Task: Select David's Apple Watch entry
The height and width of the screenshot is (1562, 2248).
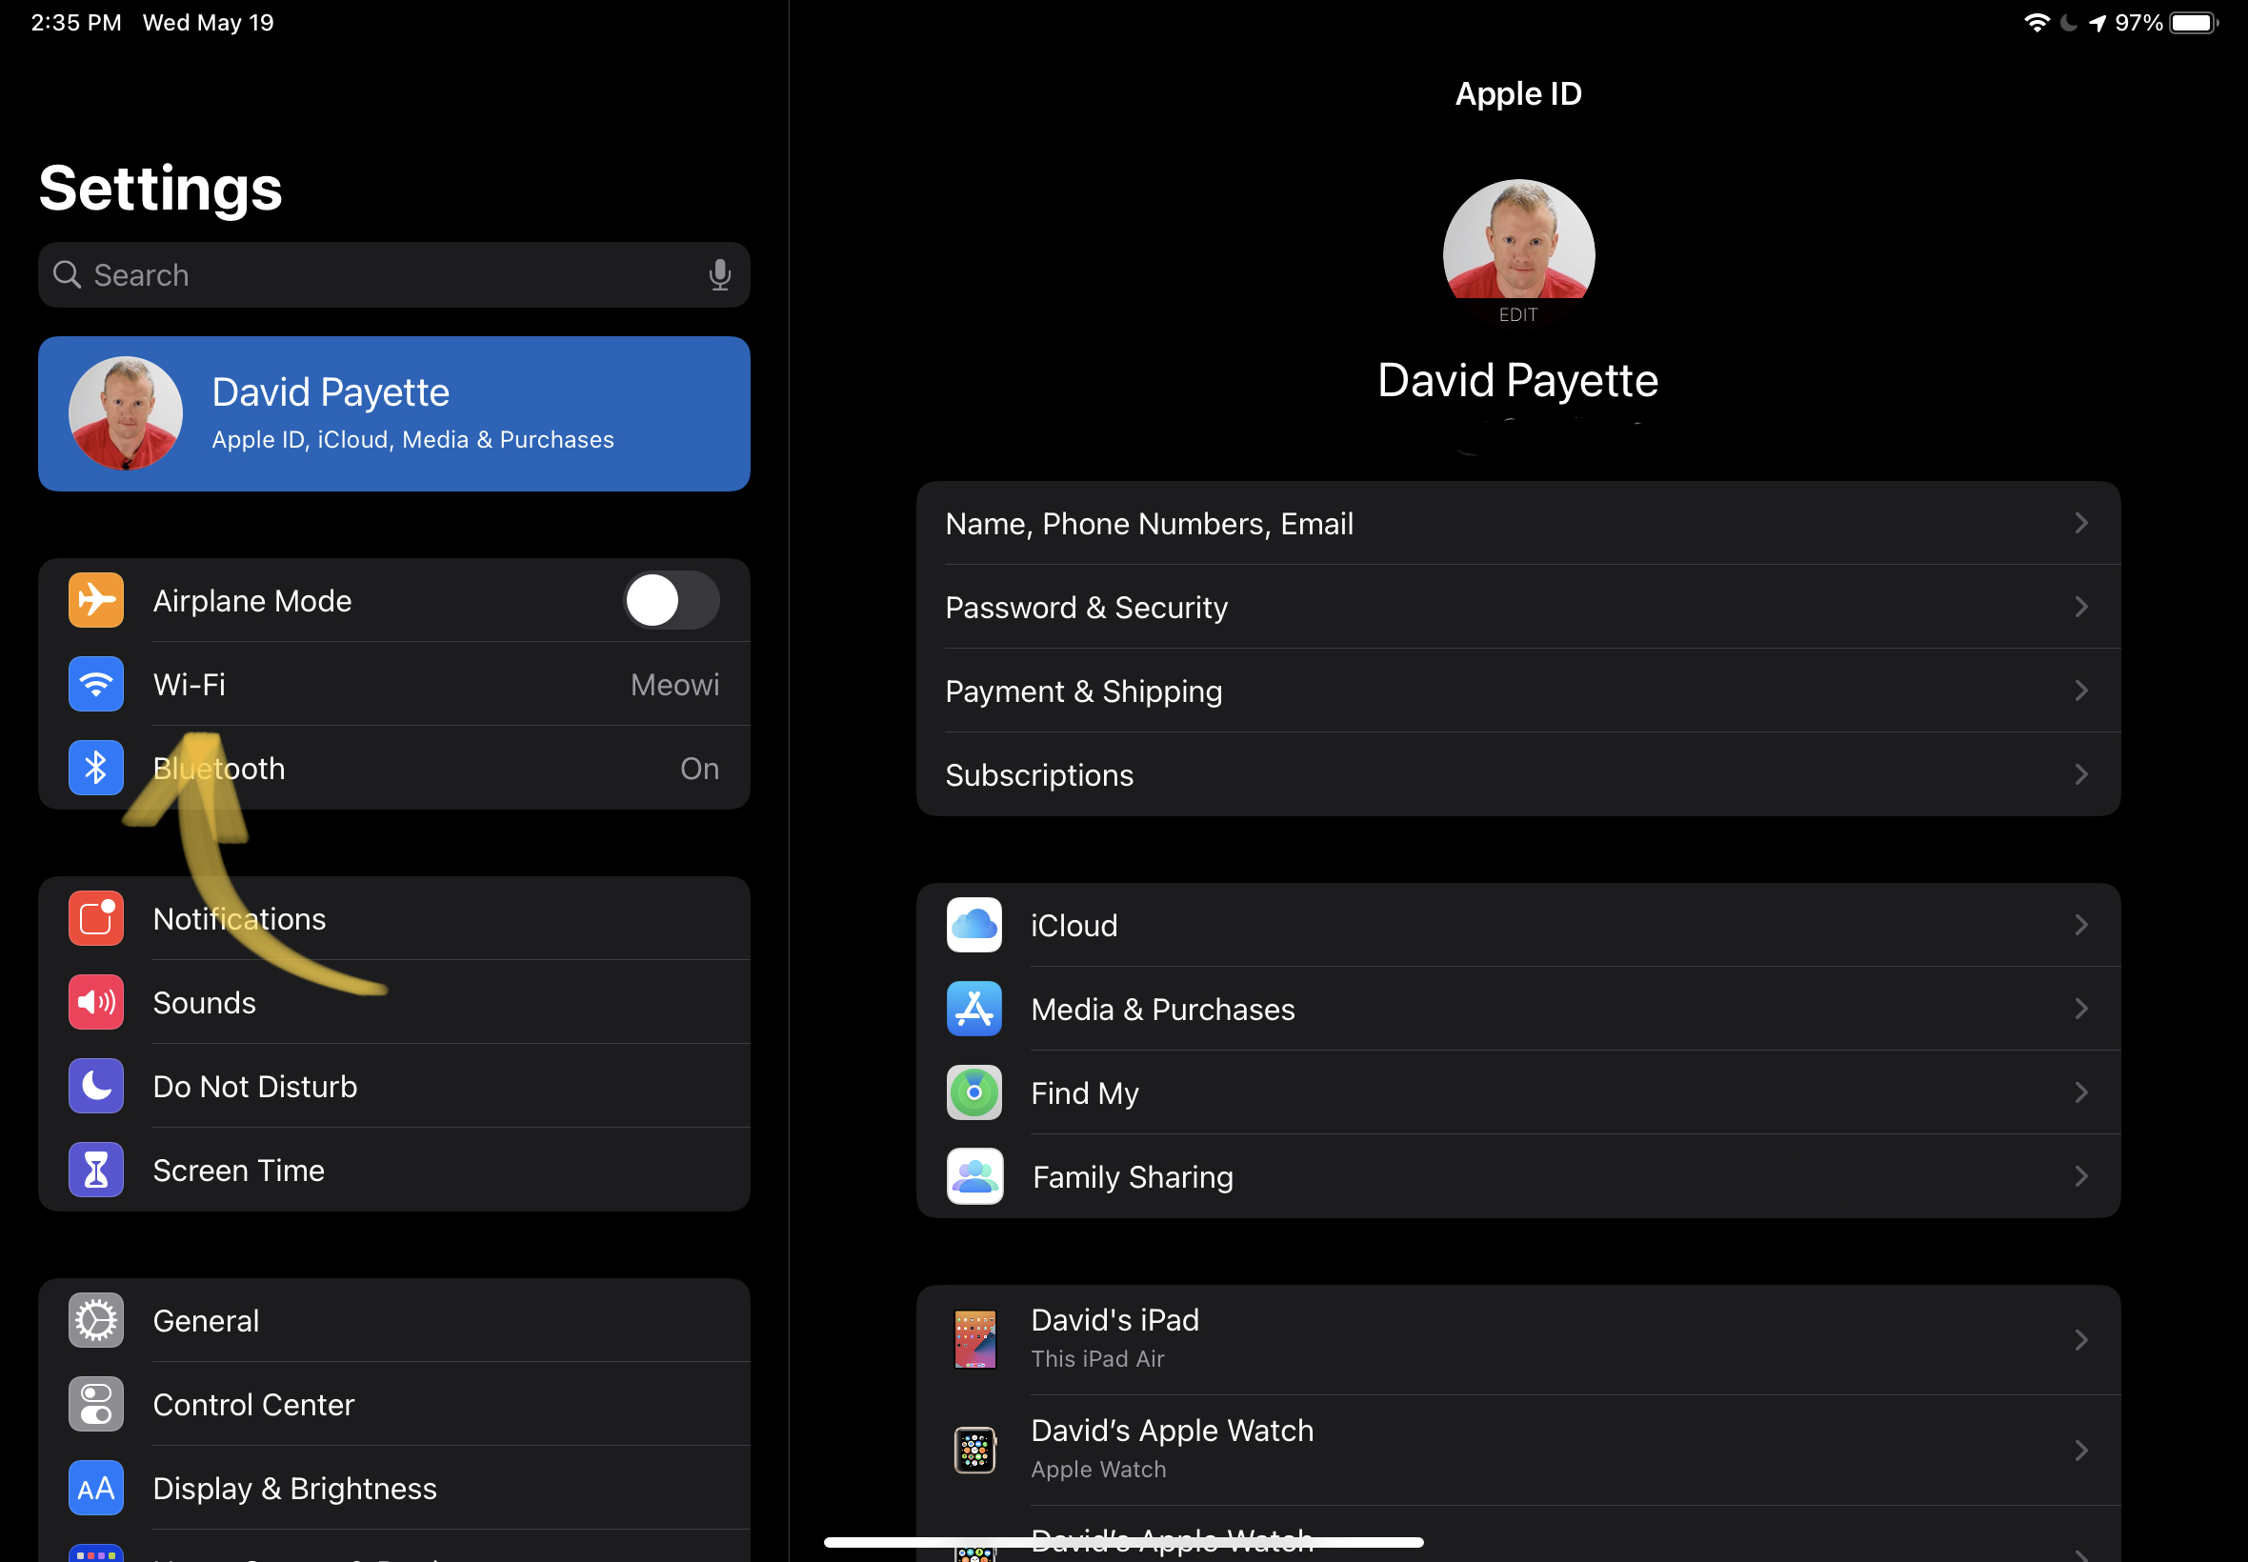Action: pyautogui.click(x=1516, y=1448)
